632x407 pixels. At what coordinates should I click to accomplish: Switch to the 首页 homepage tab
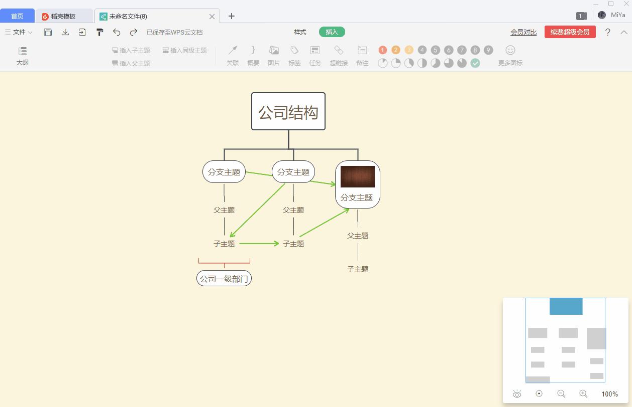pos(17,16)
